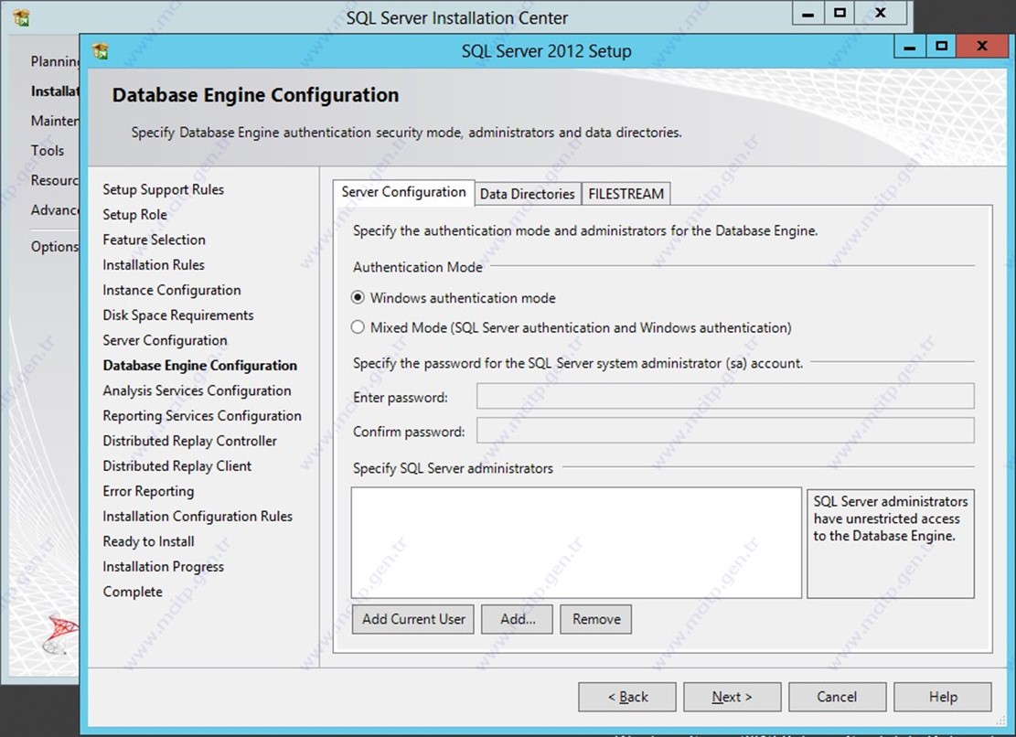
Task: Click the Server Configuration step in the list
Action: [x=166, y=341]
